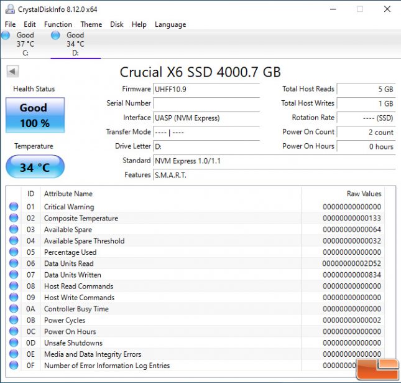Select the C: drive status orb

6,35
